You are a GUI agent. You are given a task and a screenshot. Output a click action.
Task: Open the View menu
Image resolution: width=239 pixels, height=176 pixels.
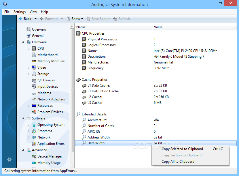point(33,12)
